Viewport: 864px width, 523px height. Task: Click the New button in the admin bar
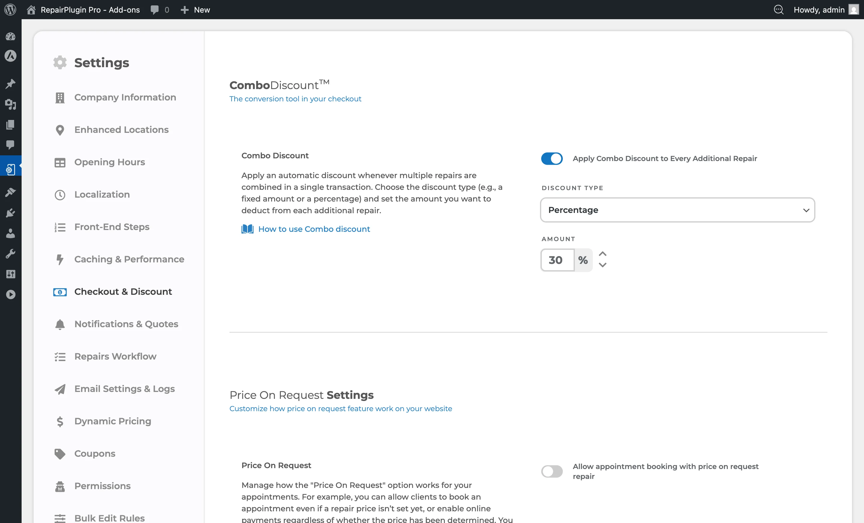pos(195,10)
